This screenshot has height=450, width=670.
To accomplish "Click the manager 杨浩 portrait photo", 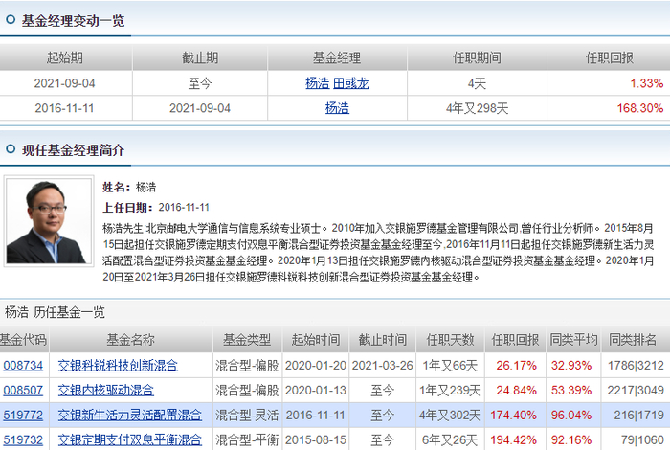I will [x=49, y=221].
